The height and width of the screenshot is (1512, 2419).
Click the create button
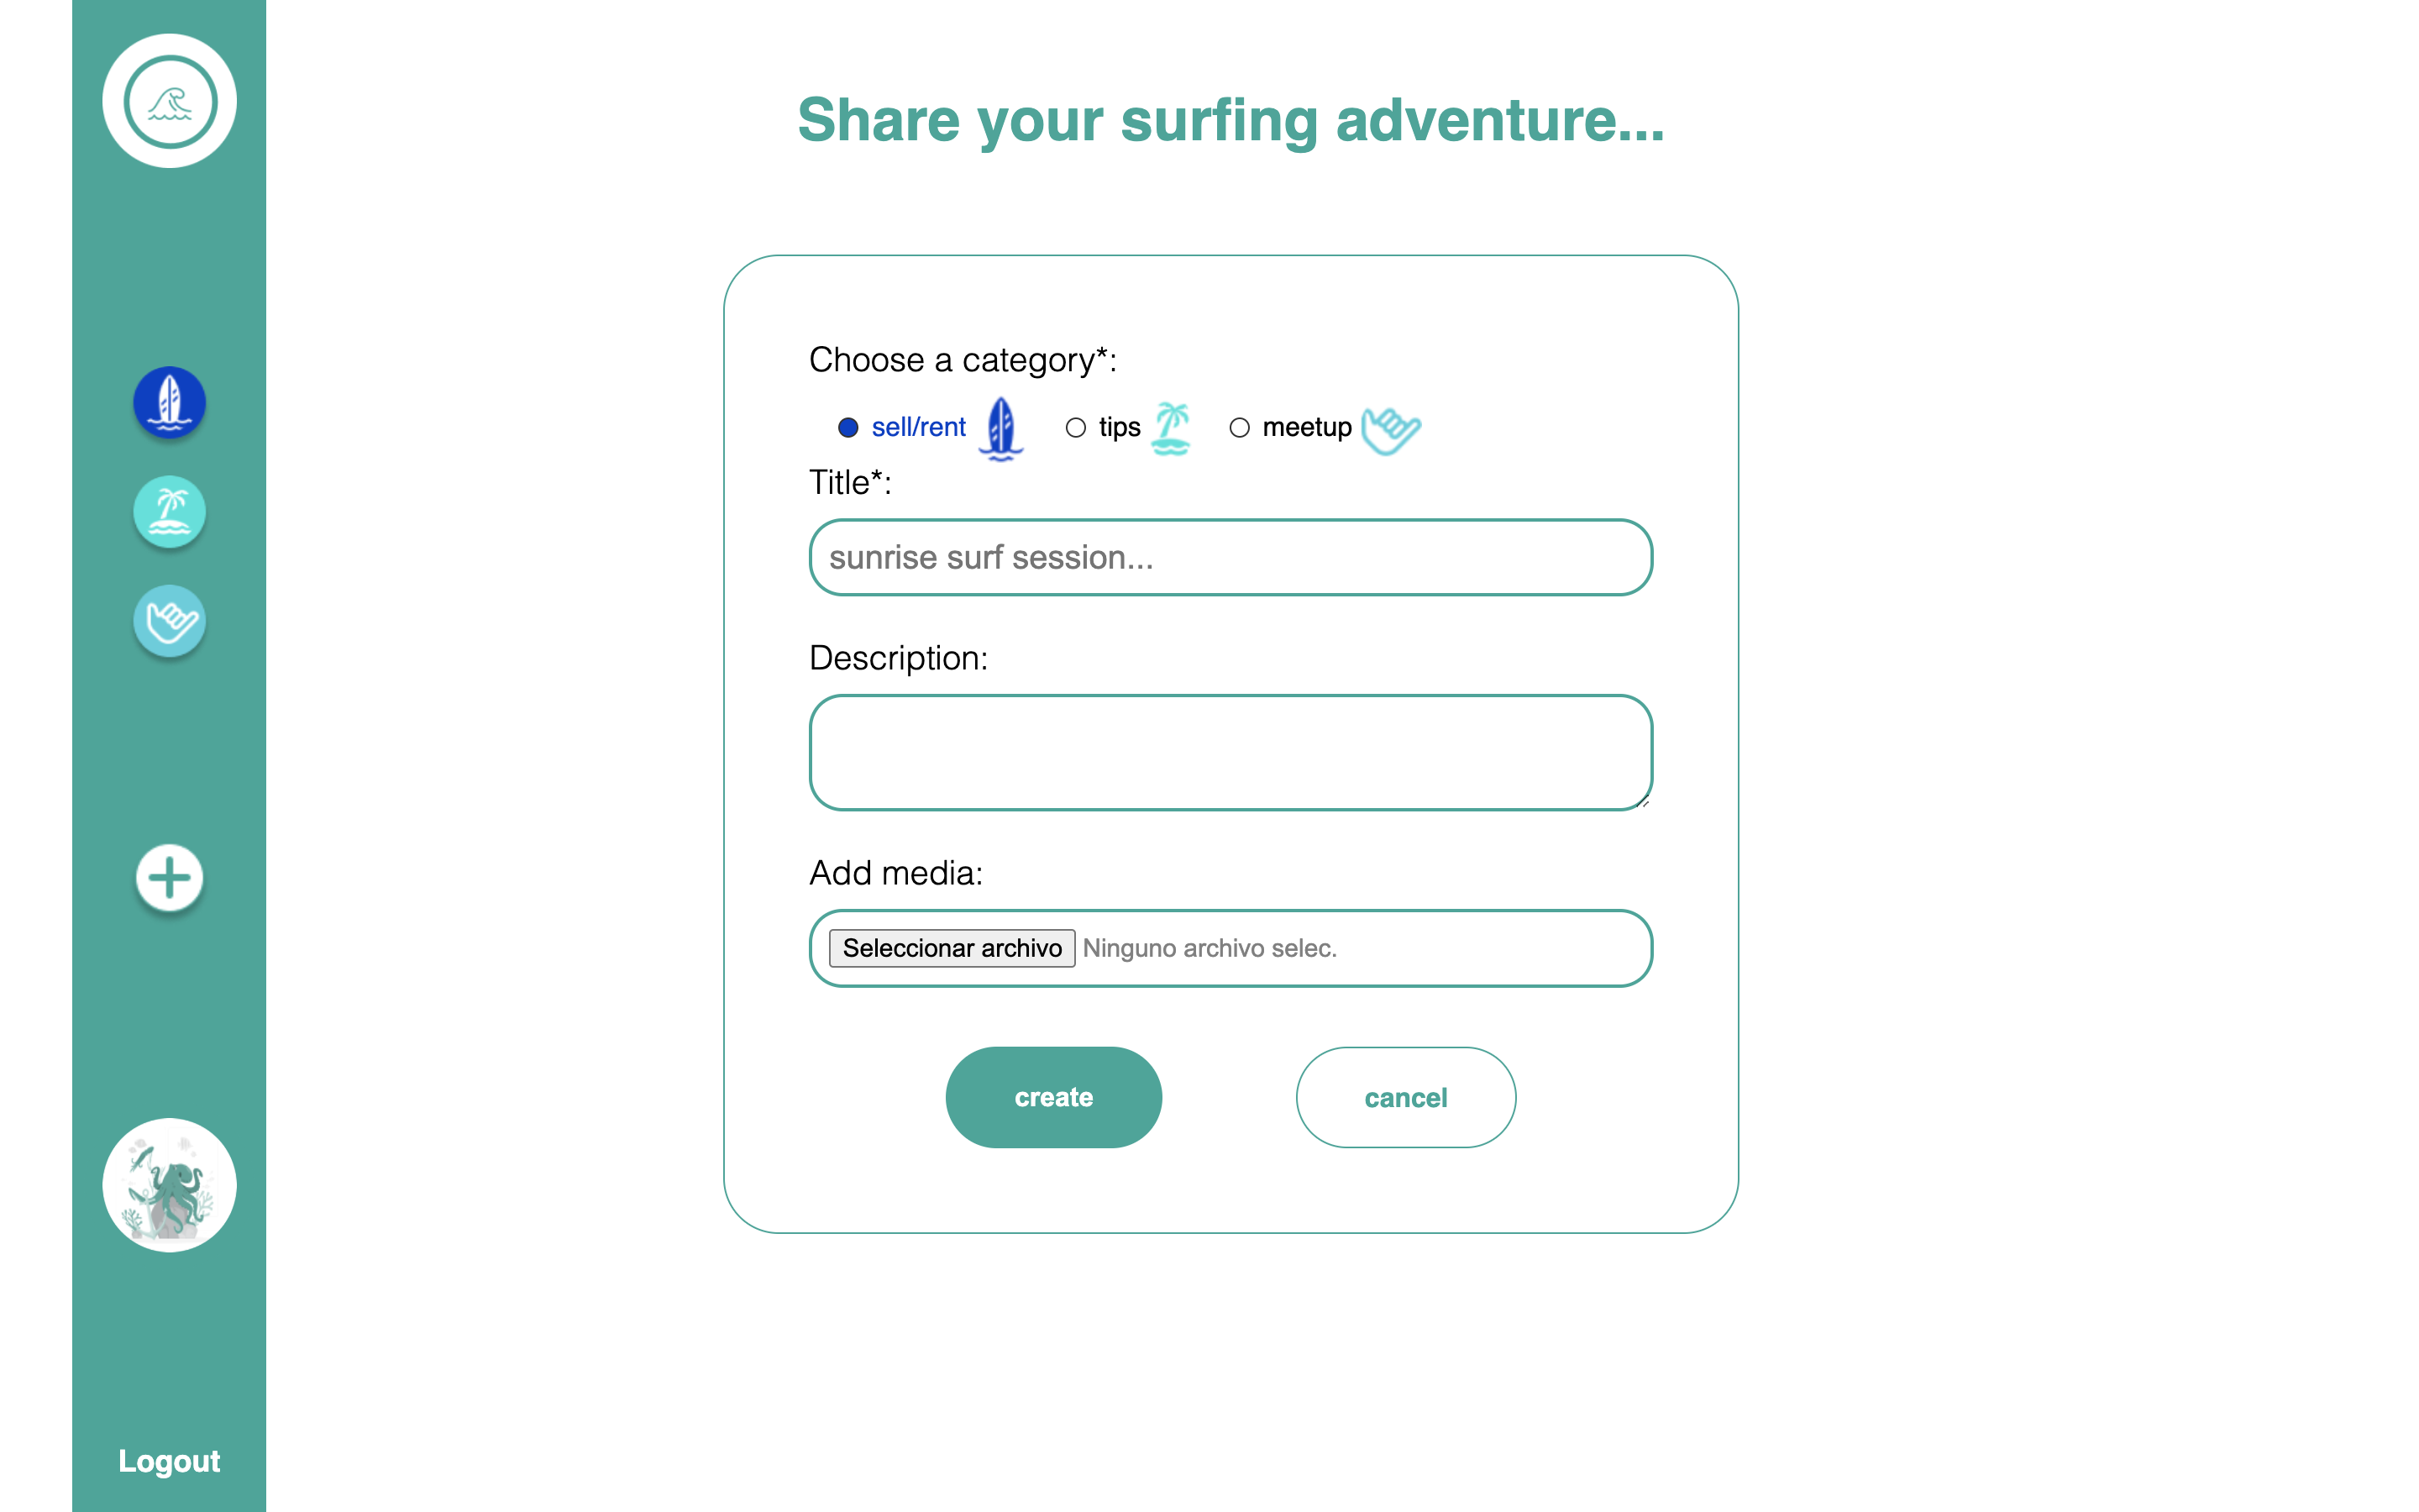[x=1053, y=1097]
